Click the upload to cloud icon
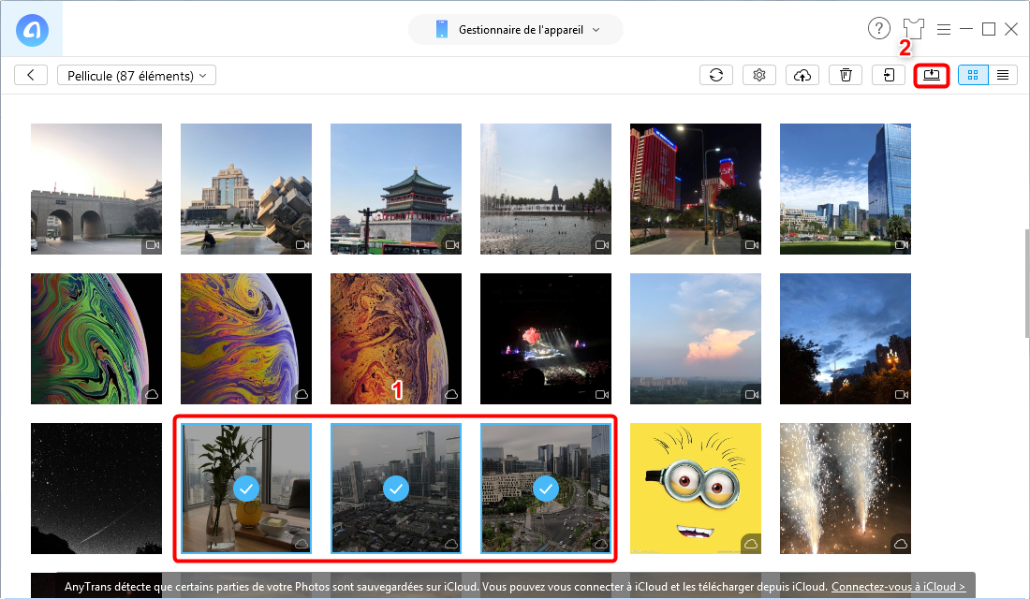Viewport: 1030px width, 599px height. (x=802, y=75)
